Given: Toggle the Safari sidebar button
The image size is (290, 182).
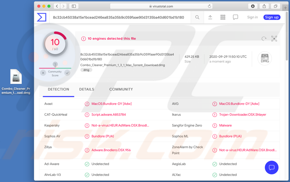Looking at the screenshot, I should 74,6.
